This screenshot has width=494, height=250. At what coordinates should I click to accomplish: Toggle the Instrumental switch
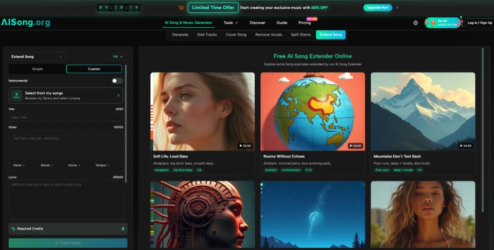[x=117, y=81]
